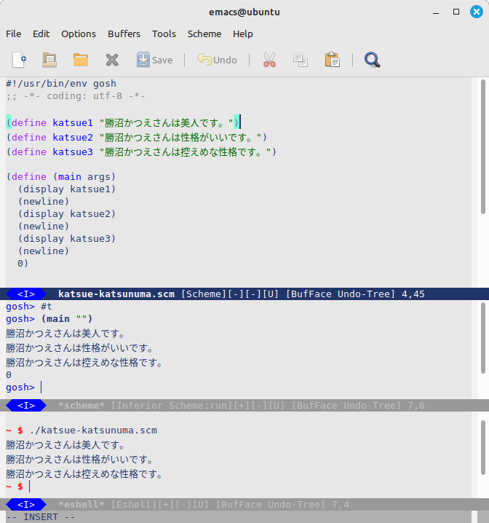This screenshot has height=523, width=489.
Task: Click the katsue3 symbol in its define
Action: coord(73,152)
